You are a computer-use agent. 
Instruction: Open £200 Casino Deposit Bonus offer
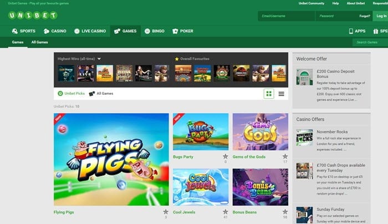coord(335,74)
